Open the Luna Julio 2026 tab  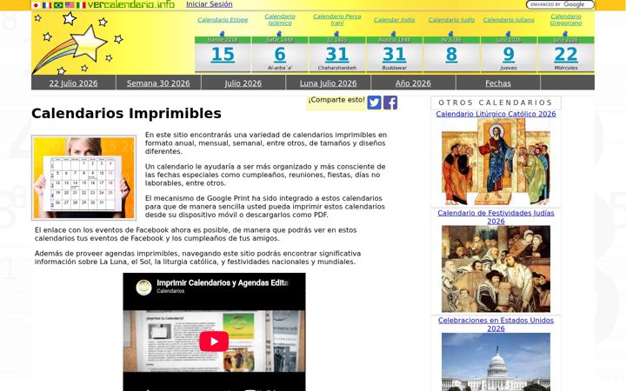(x=328, y=83)
